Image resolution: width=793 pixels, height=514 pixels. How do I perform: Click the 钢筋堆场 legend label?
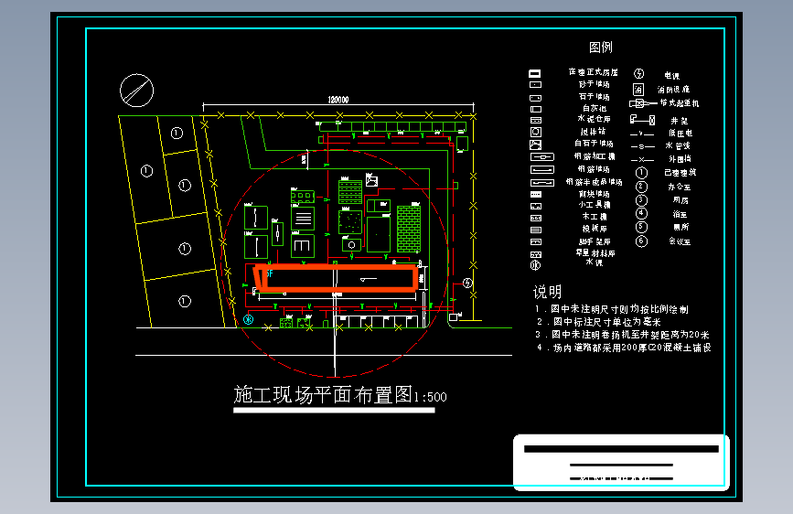pyautogui.click(x=594, y=169)
